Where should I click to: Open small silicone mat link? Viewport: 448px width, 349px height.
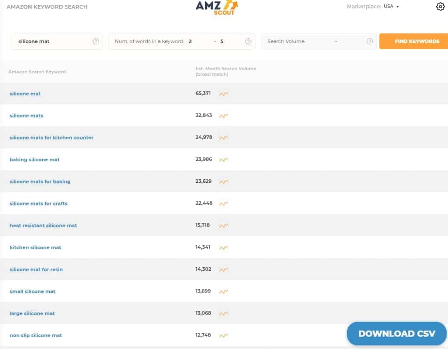tap(33, 291)
